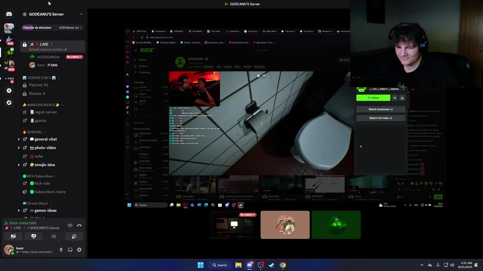Open Discord taskbar icon

coord(249,265)
